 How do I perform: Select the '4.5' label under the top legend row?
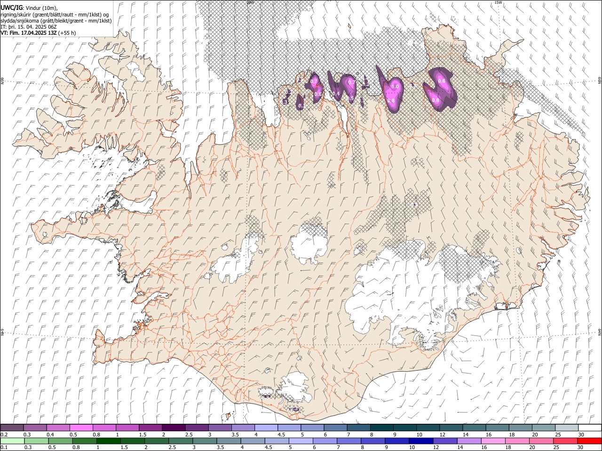[281, 435]
